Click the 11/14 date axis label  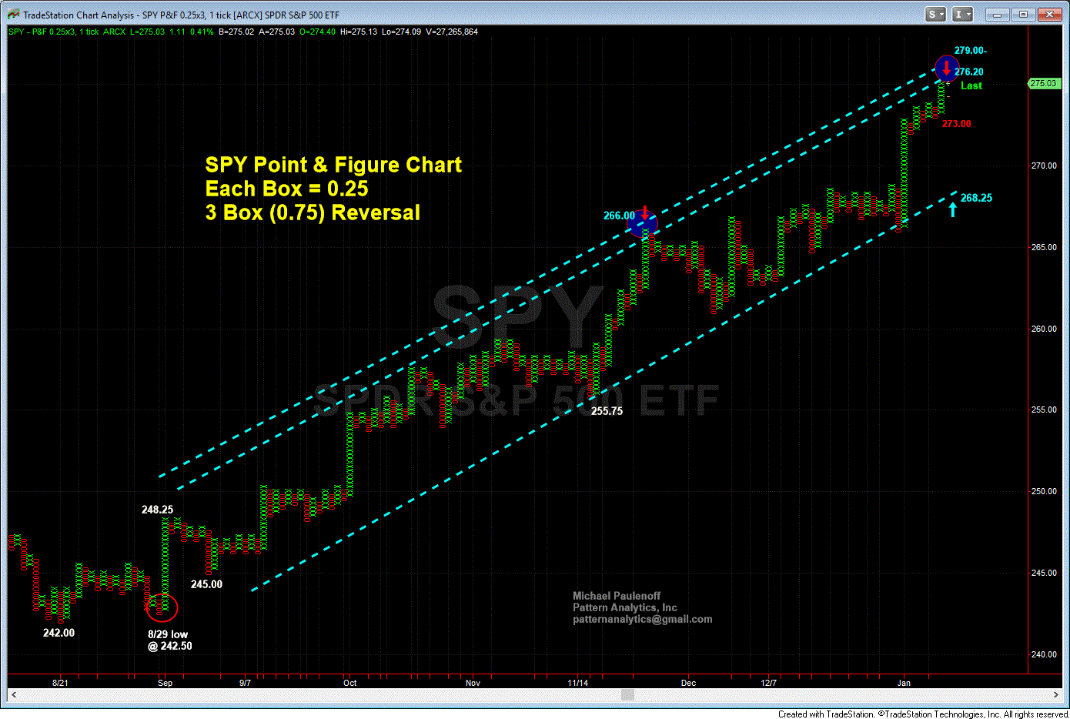point(578,683)
